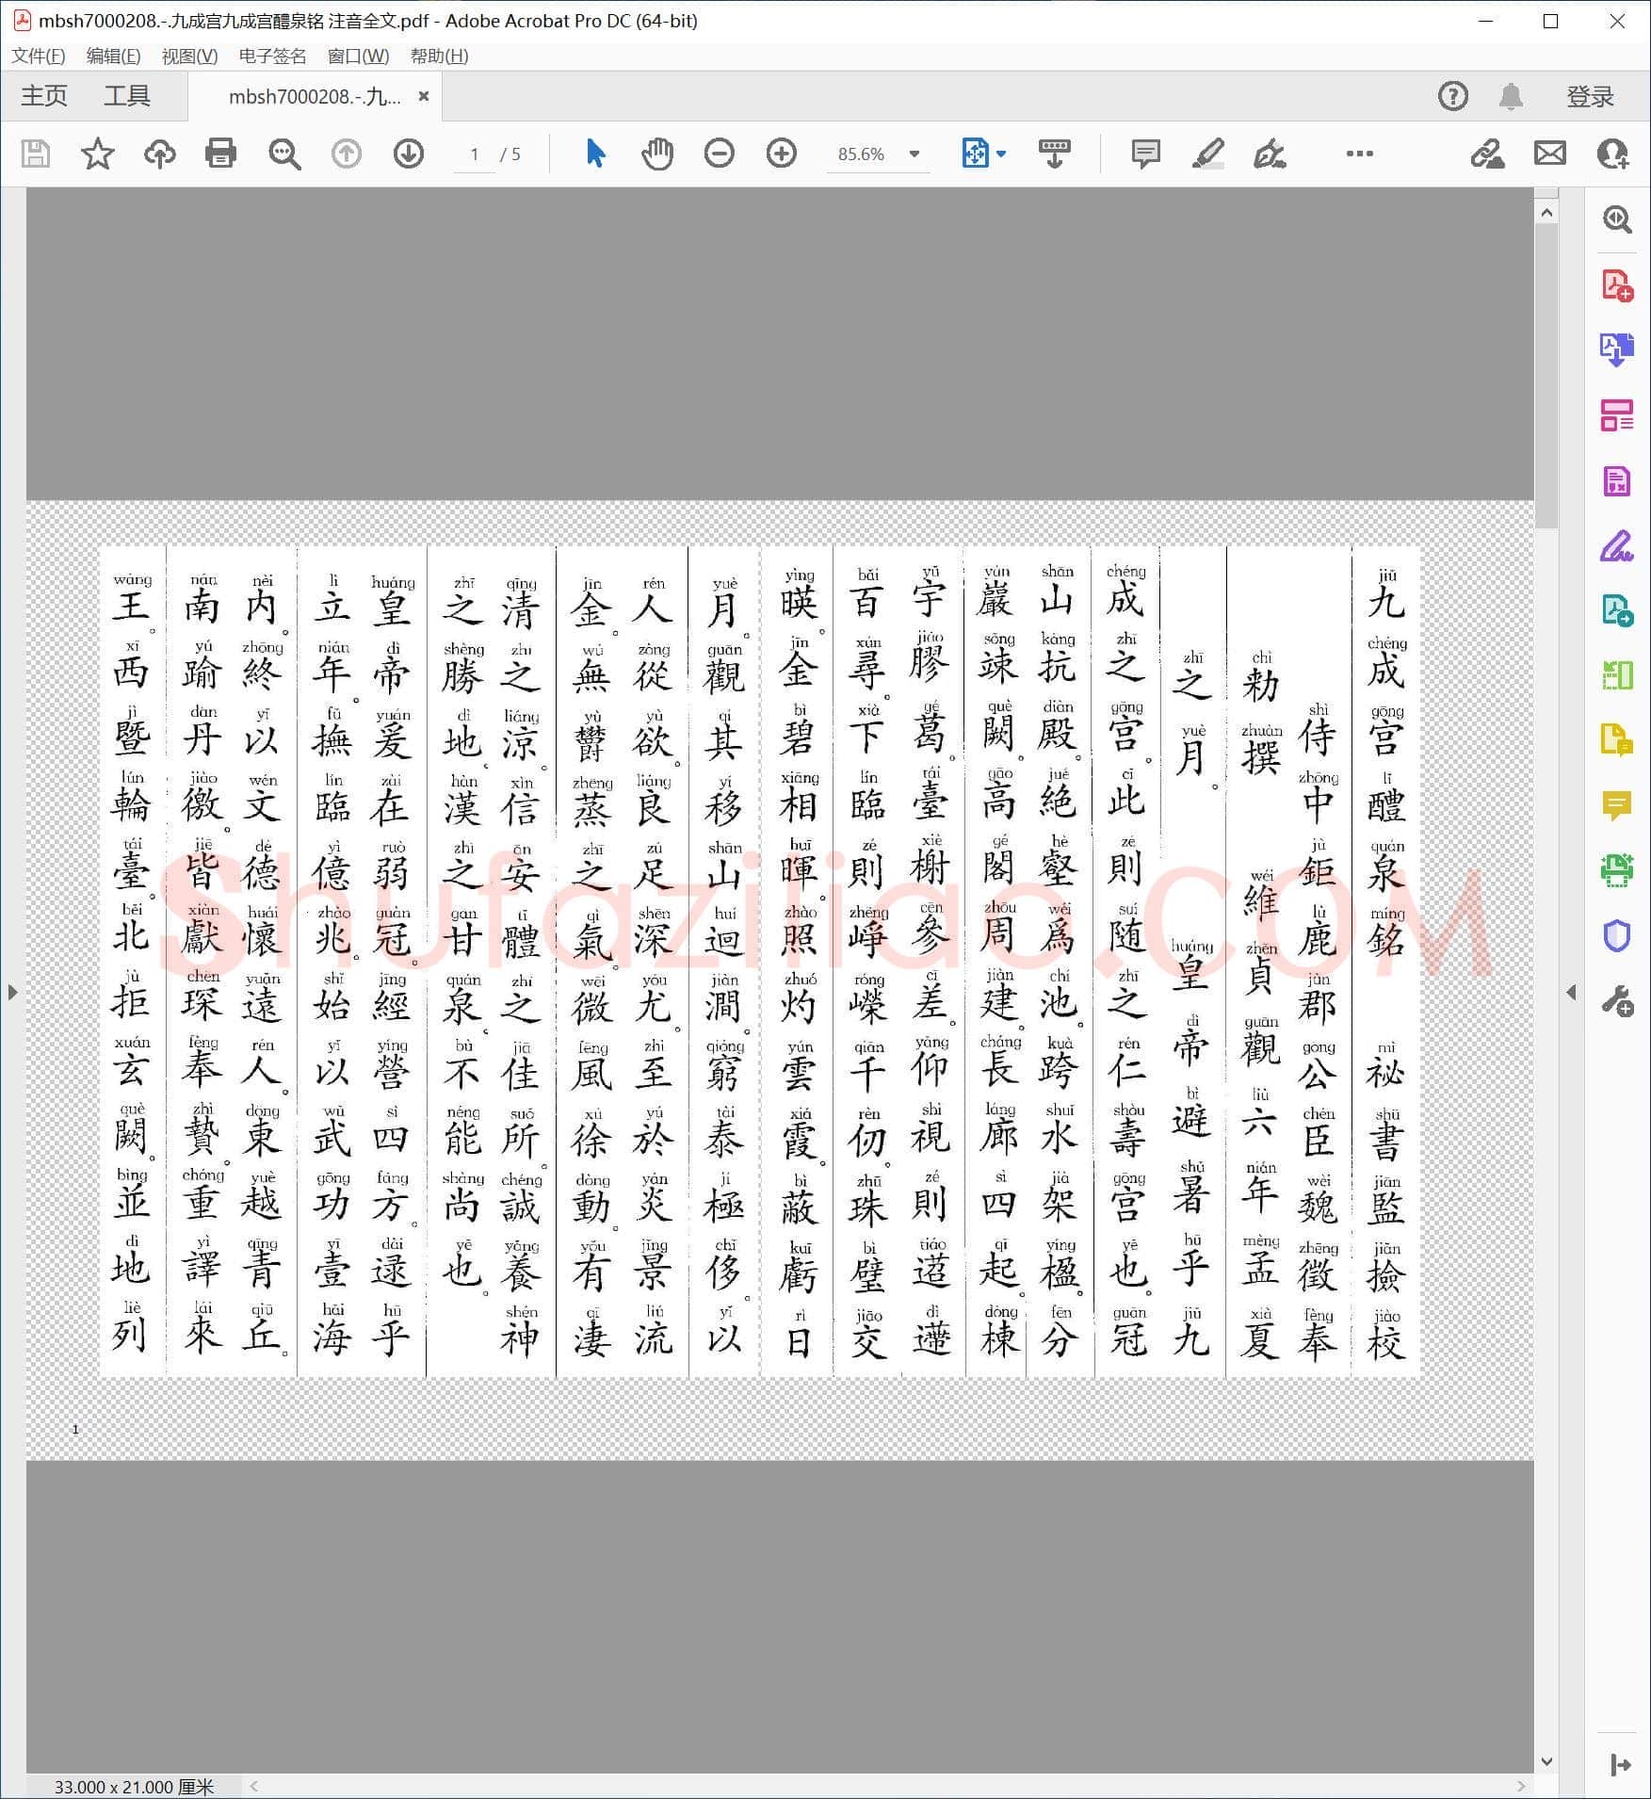1651x1799 pixels.
Task: Open notifications bell
Action: point(1511,96)
